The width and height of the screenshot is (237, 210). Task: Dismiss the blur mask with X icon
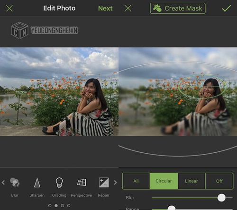[128, 8]
